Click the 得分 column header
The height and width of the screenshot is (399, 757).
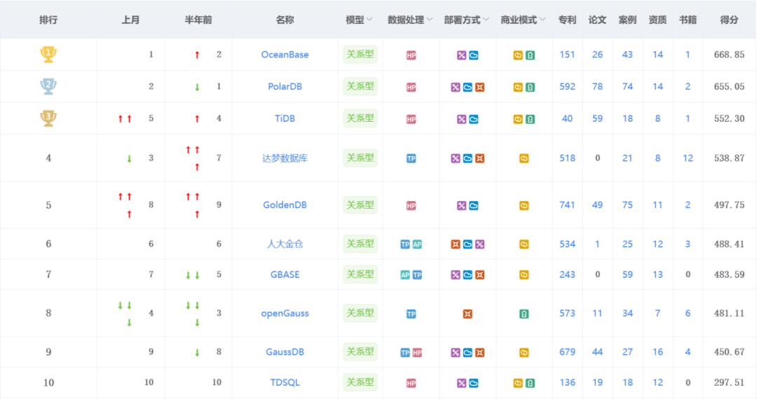click(729, 20)
